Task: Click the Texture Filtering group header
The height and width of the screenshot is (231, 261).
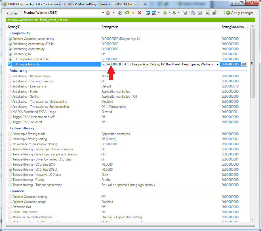Action: (22, 128)
